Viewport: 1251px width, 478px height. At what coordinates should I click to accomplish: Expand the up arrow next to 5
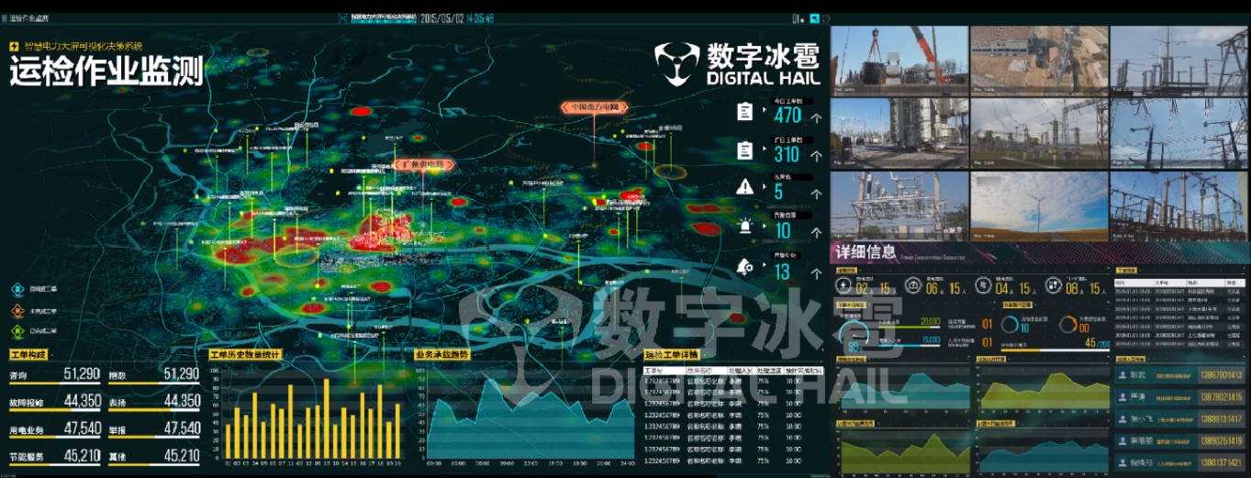click(x=817, y=193)
